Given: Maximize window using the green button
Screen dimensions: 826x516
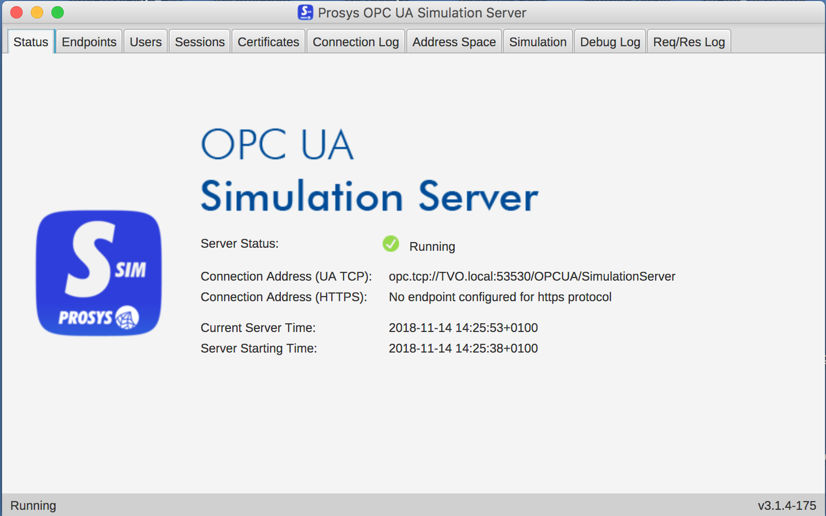Looking at the screenshot, I should (x=58, y=12).
